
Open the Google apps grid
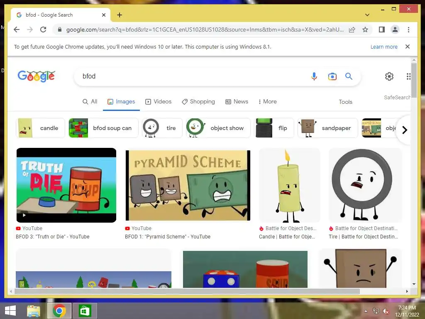[x=408, y=76]
